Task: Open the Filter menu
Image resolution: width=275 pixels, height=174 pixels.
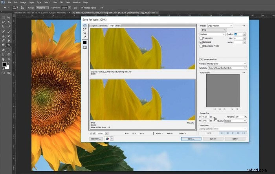Action: click(55, 2)
